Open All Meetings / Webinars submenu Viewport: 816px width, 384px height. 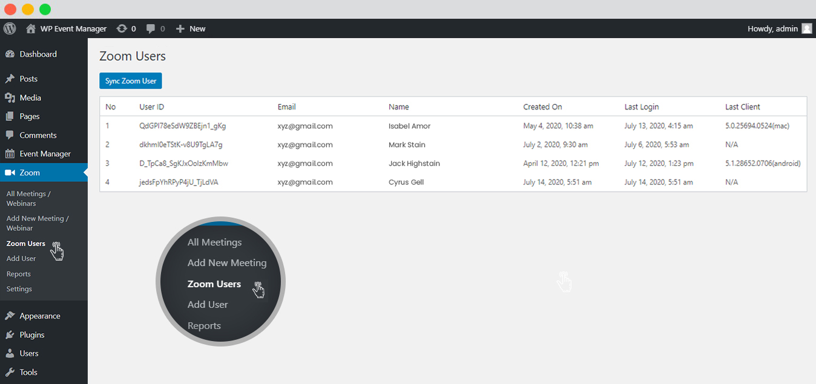[28, 198]
